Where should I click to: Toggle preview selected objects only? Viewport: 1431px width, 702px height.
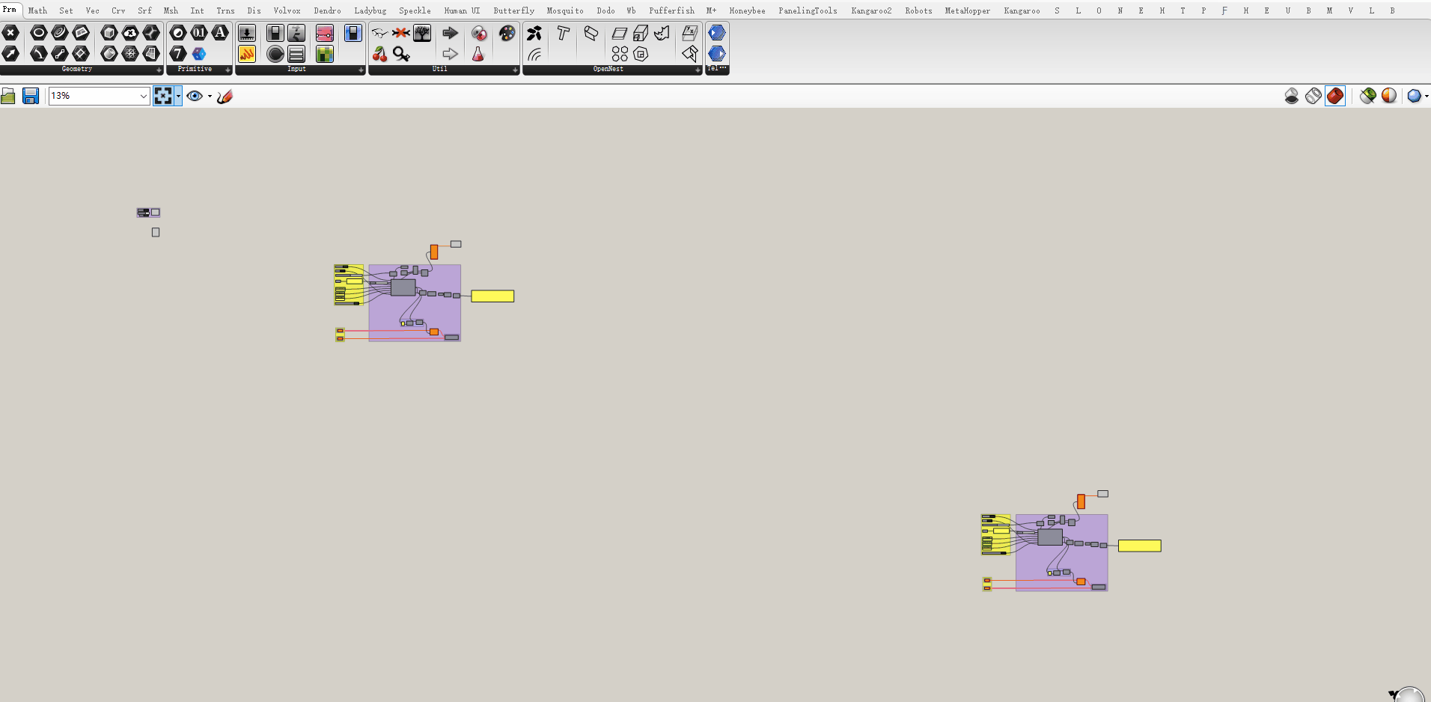click(x=1368, y=96)
